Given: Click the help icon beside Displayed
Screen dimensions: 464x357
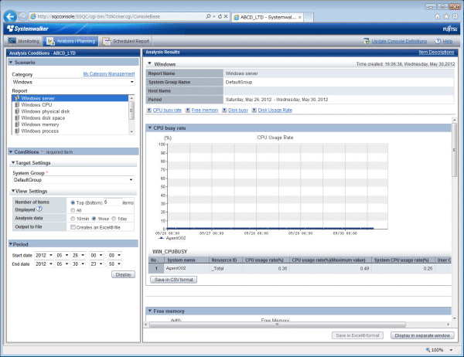Looking at the screenshot, I should (x=39, y=209).
